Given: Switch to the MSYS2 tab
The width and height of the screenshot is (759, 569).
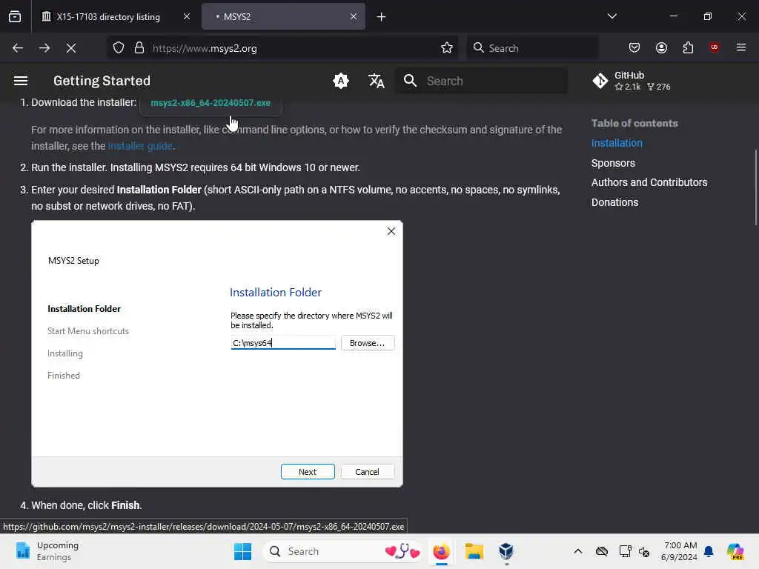Looking at the screenshot, I should 284,17.
